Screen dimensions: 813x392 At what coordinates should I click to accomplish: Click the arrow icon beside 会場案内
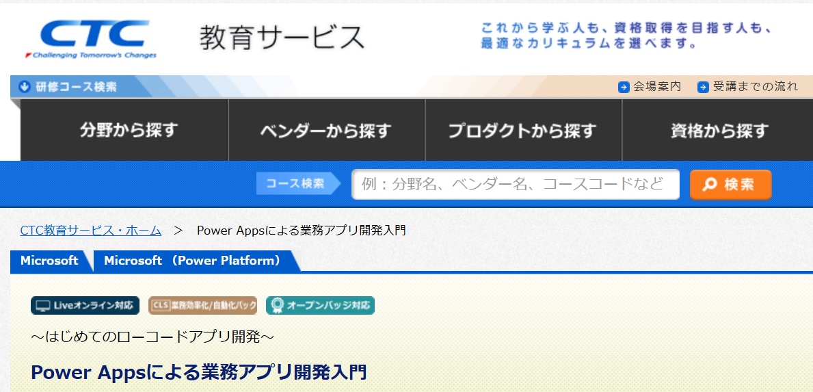tap(624, 87)
